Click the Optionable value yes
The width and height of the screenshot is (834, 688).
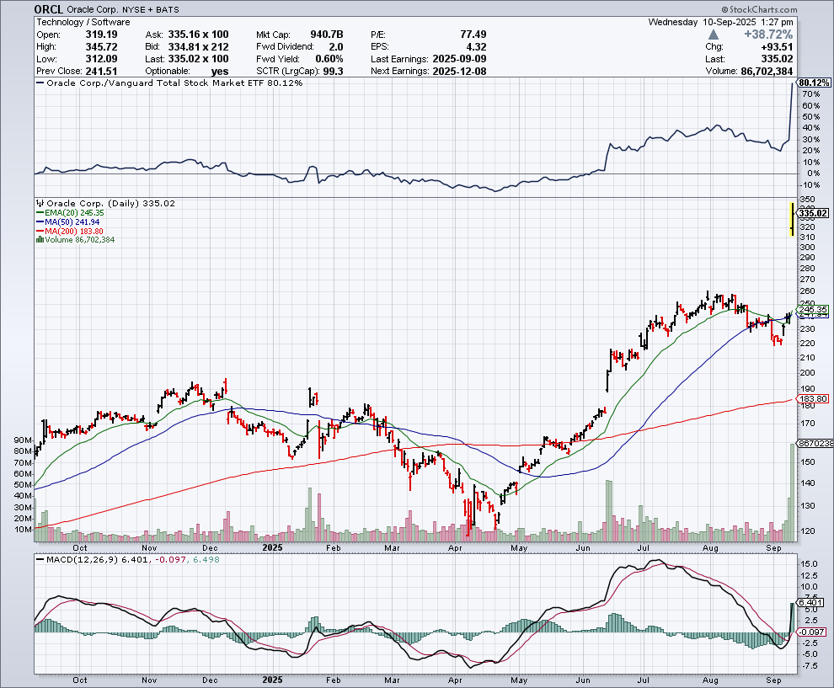pyautogui.click(x=220, y=72)
